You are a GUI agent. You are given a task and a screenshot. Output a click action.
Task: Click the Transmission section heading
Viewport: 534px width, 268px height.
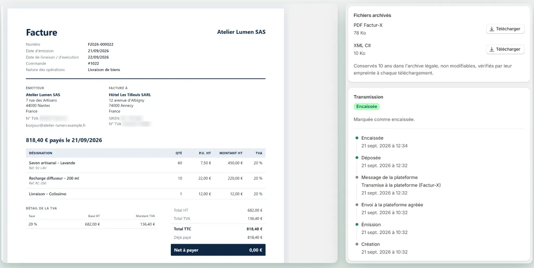368,97
